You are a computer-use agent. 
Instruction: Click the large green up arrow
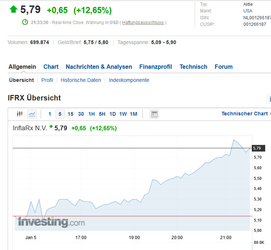pos(13,9)
